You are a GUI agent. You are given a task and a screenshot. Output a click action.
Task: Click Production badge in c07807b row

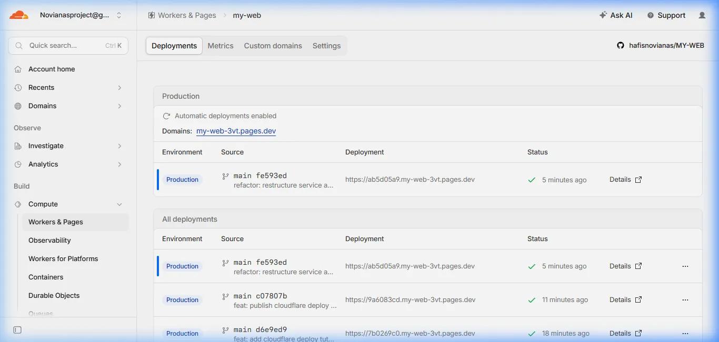(x=182, y=300)
